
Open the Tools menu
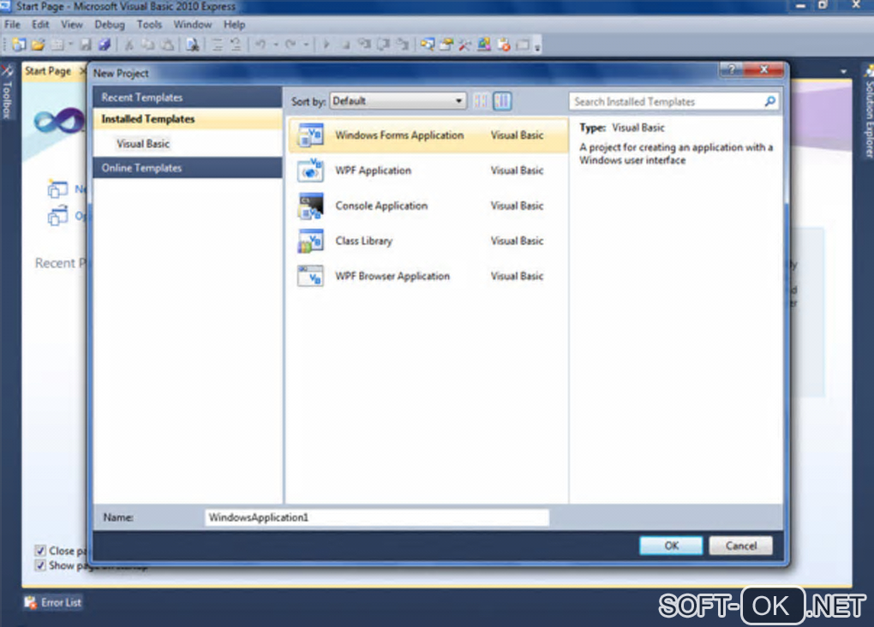coord(149,25)
